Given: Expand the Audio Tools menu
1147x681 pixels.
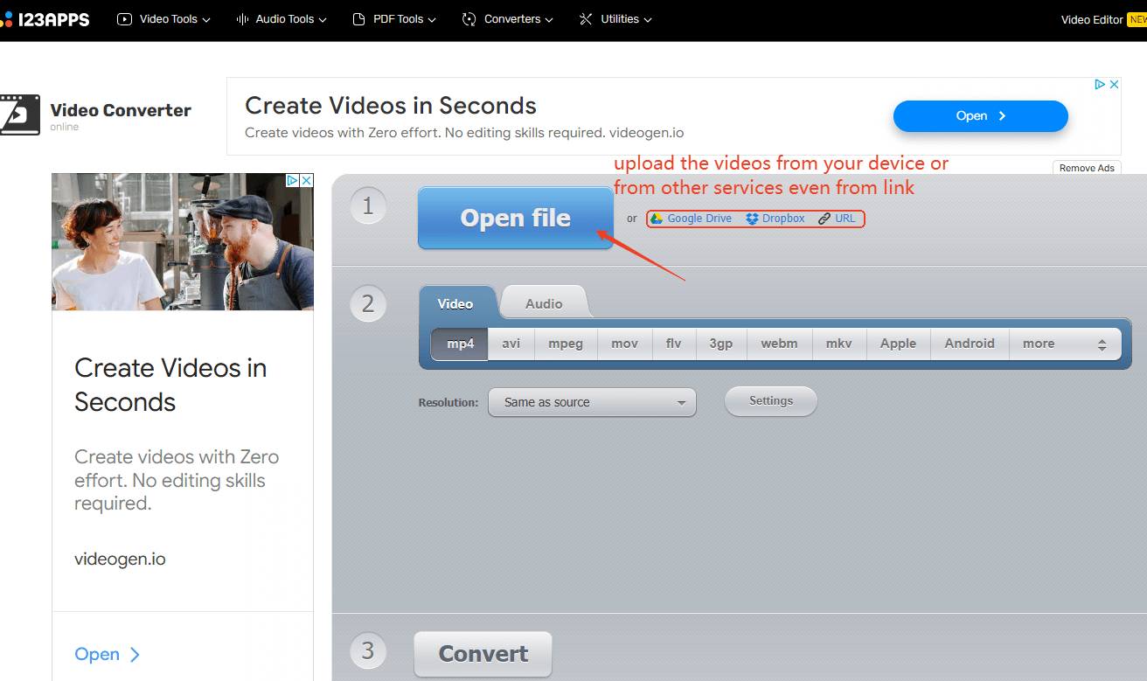Looking at the screenshot, I should pyautogui.click(x=282, y=19).
